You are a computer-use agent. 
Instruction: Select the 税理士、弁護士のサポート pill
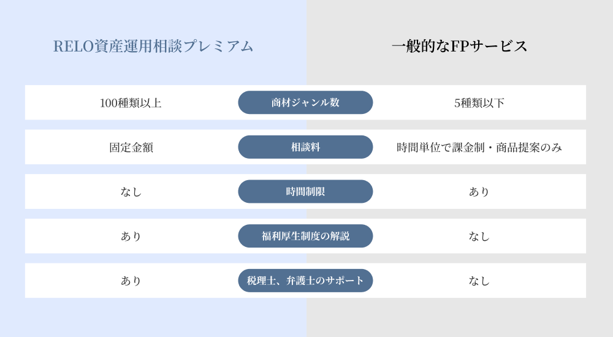[305, 281]
